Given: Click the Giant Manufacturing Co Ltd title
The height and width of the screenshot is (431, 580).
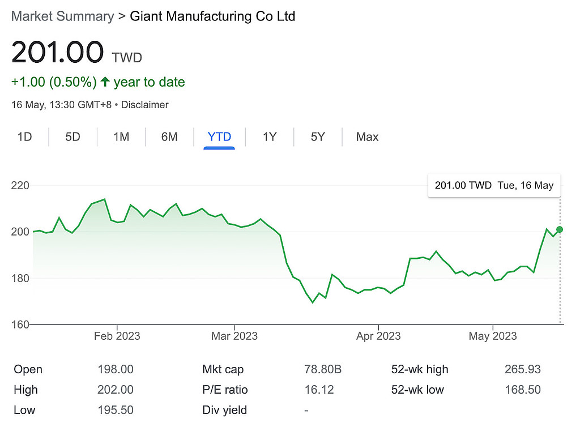Looking at the screenshot, I should [x=212, y=16].
